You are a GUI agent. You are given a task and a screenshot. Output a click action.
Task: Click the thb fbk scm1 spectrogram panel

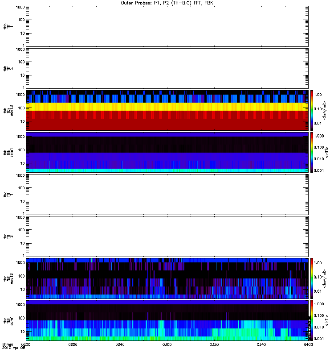pyautogui.click(x=167, y=152)
